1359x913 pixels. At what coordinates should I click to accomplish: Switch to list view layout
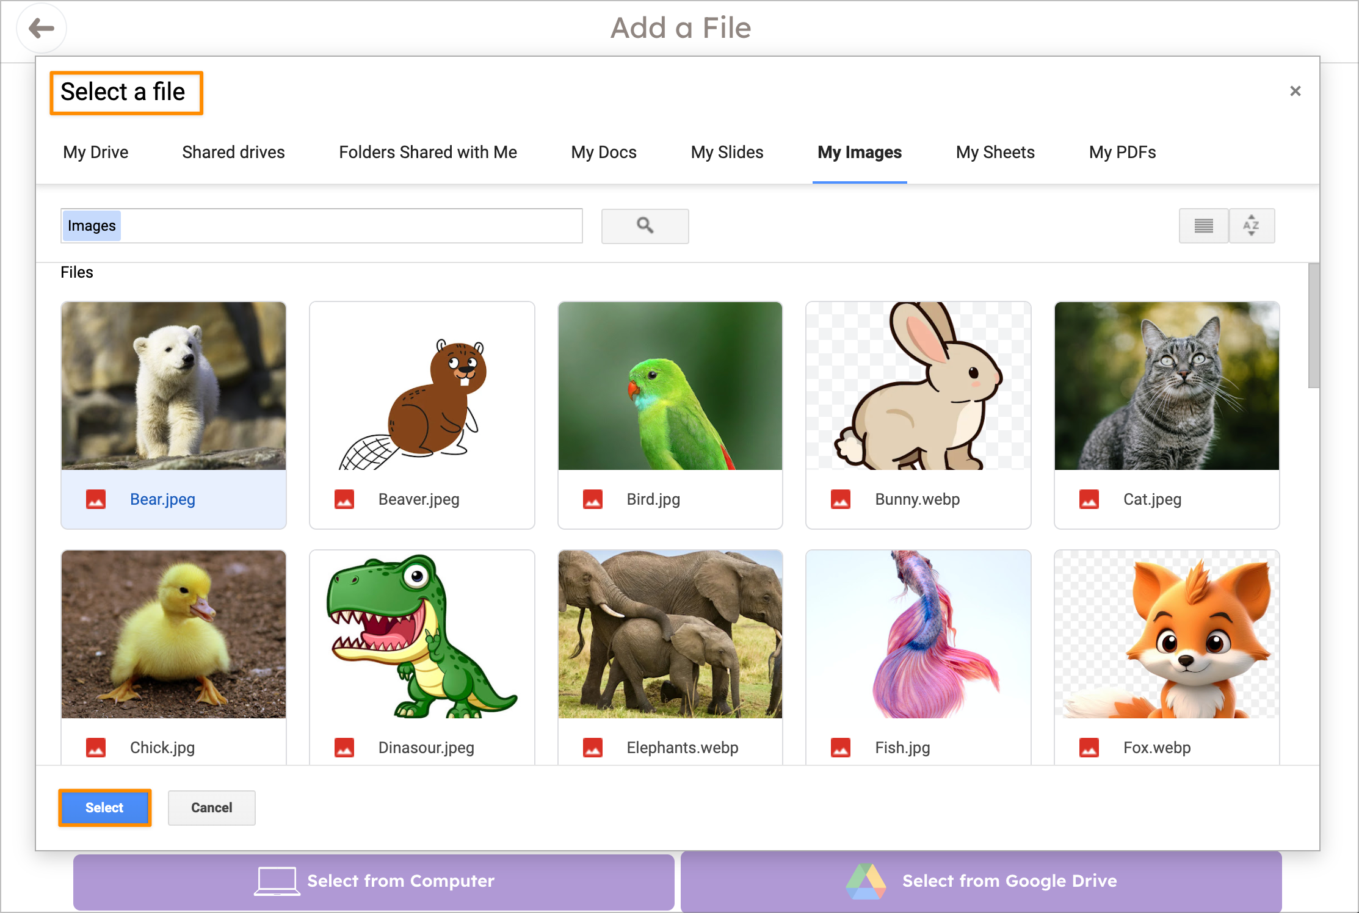[x=1203, y=226]
